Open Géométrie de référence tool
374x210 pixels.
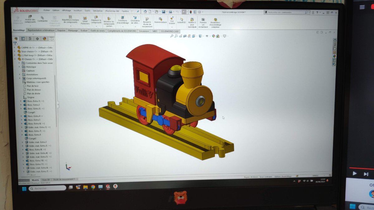(135, 20)
